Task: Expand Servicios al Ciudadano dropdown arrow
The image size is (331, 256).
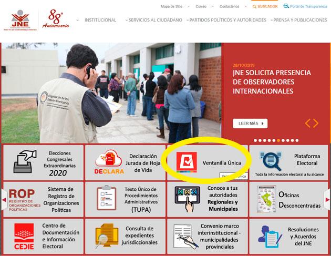Action: [x=127, y=21]
